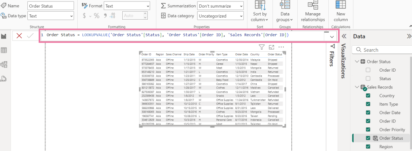The height and width of the screenshot is (151, 412).
Task: Click the decimal places icon
Action: (113, 16)
